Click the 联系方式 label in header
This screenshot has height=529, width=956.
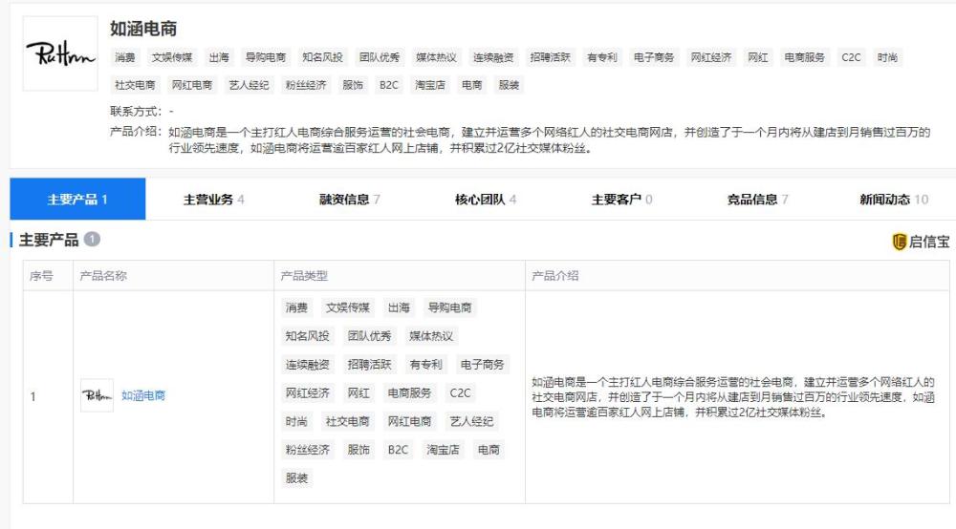[x=136, y=112]
